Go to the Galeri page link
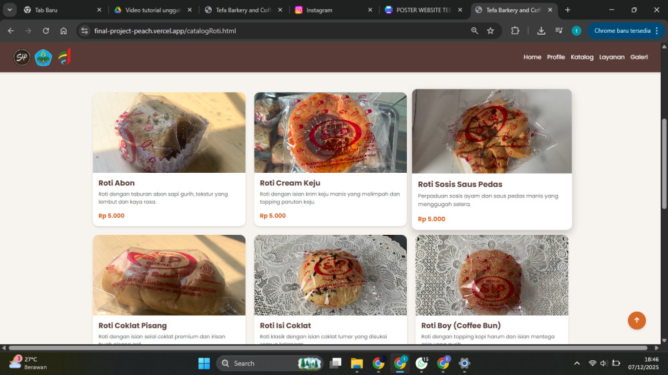 (639, 57)
